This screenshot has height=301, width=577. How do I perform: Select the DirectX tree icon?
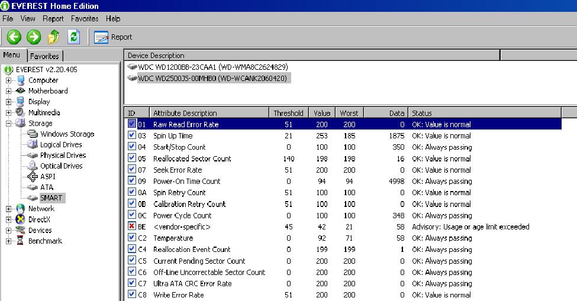(x=21, y=219)
